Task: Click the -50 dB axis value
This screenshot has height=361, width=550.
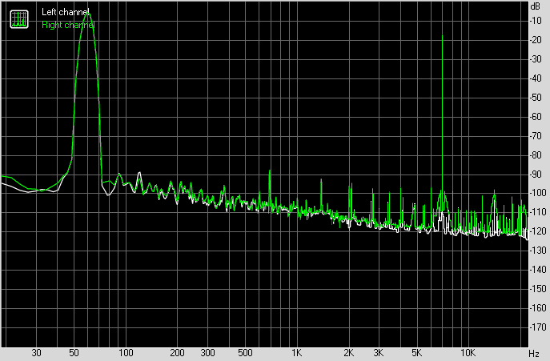Action: (536, 98)
